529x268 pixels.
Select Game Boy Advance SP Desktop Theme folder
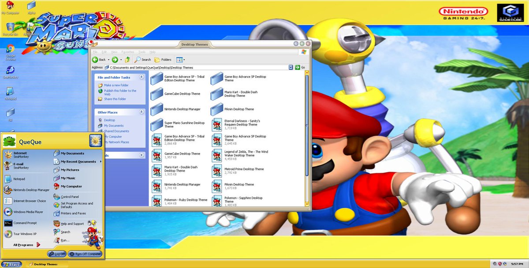[x=238, y=78]
